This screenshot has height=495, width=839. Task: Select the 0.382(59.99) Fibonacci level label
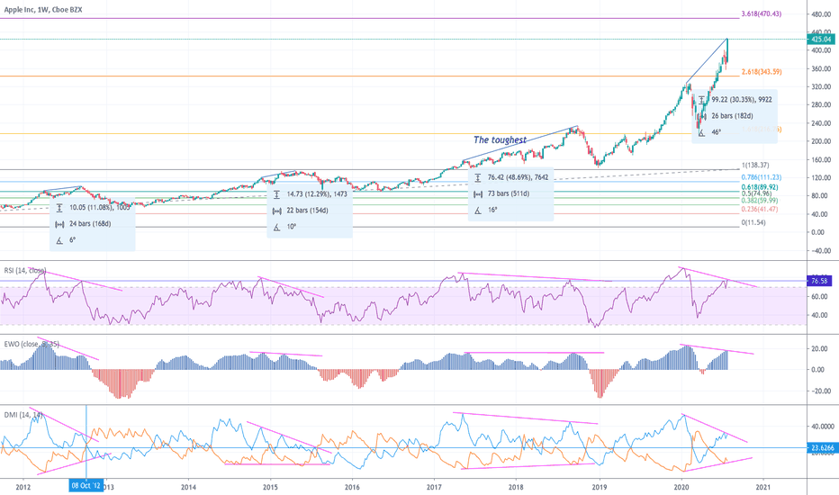point(760,200)
